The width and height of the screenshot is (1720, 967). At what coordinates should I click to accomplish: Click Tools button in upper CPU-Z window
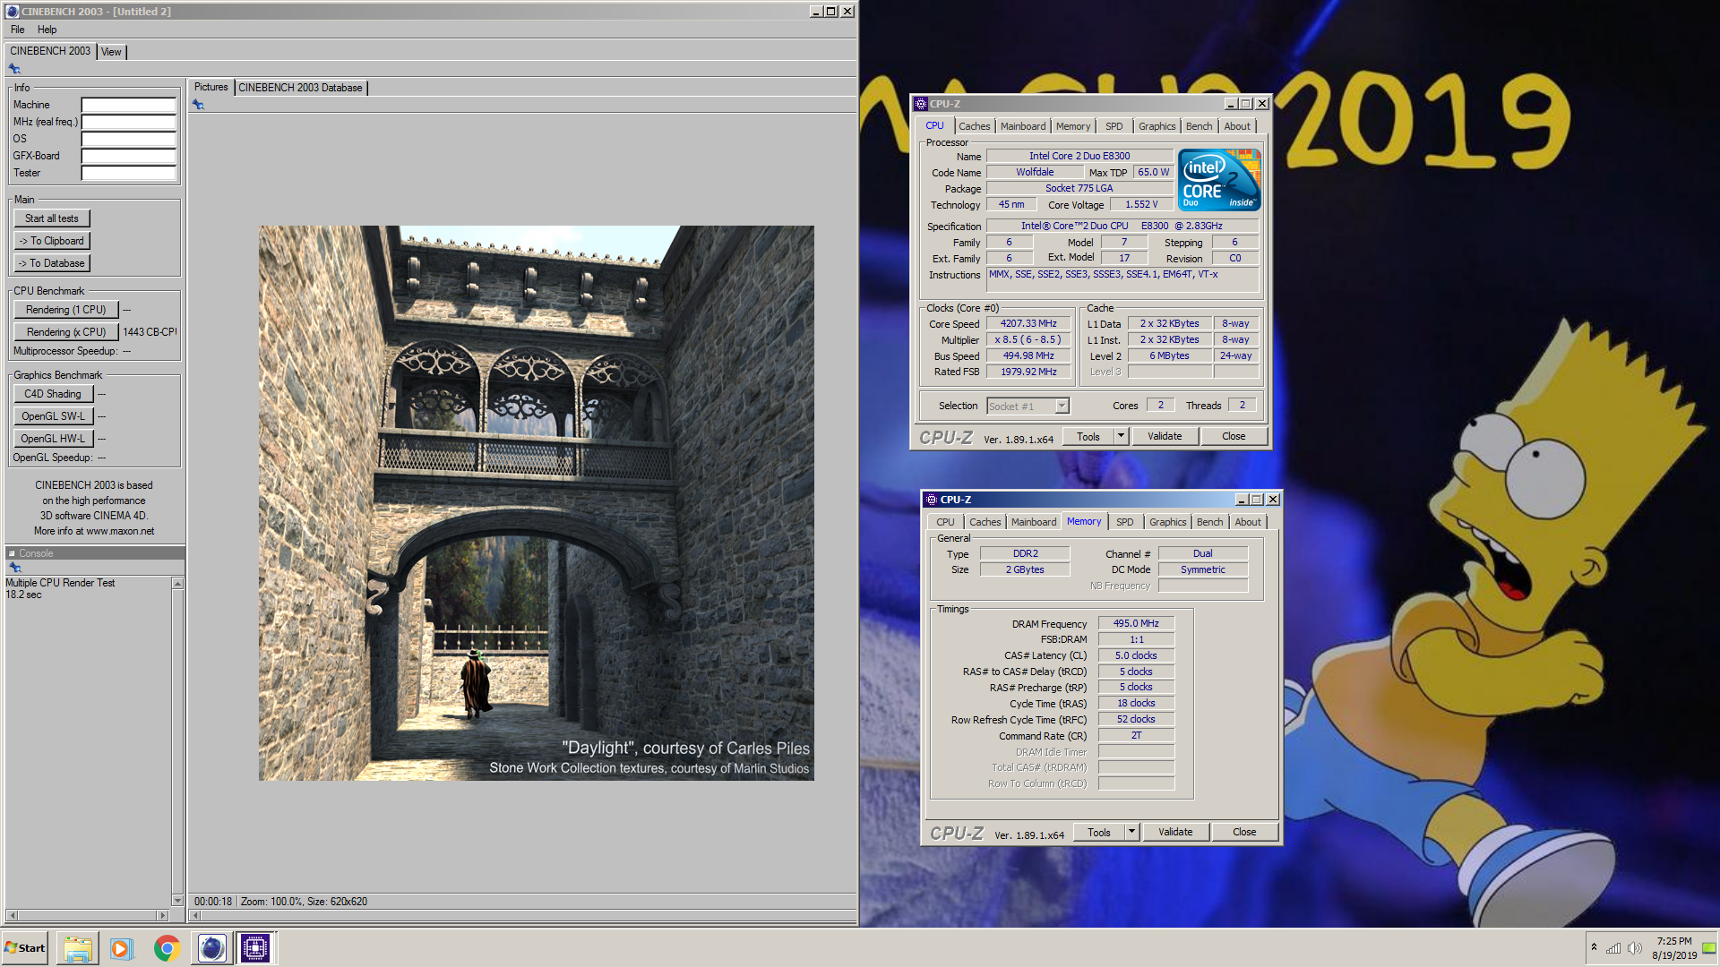click(1088, 437)
